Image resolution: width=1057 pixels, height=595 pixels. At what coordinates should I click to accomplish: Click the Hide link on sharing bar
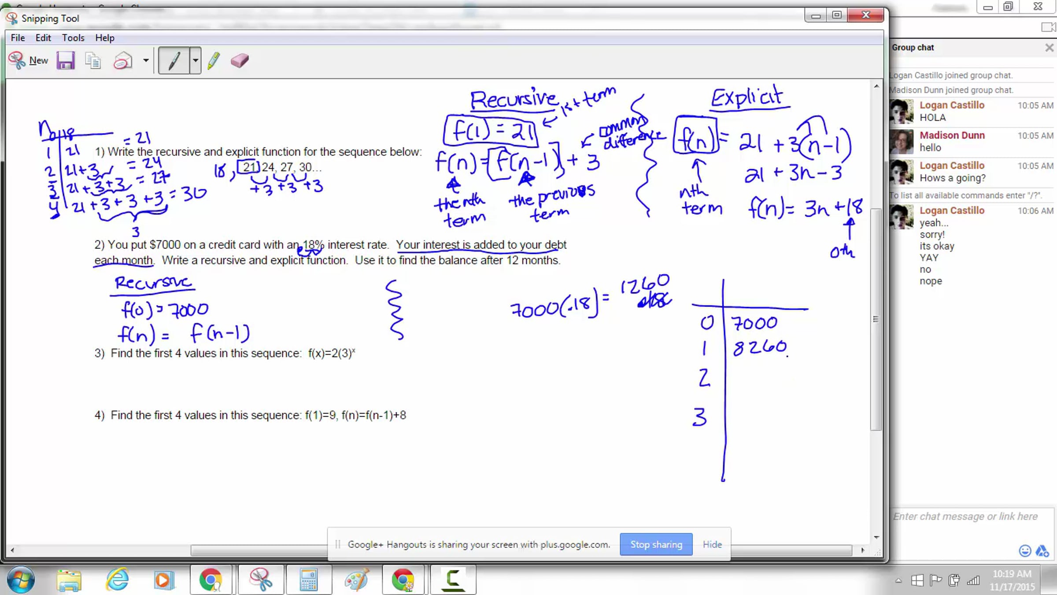tap(712, 544)
